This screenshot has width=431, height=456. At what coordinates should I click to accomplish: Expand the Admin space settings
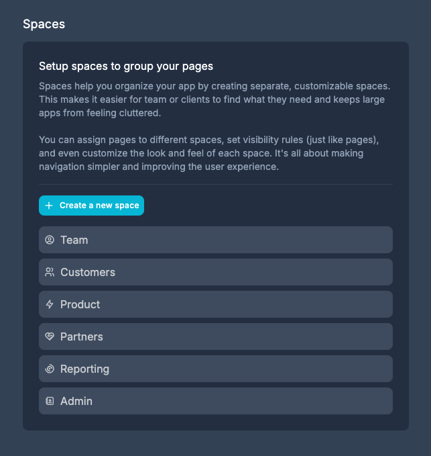pyautogui.click(x=215, y=401)
